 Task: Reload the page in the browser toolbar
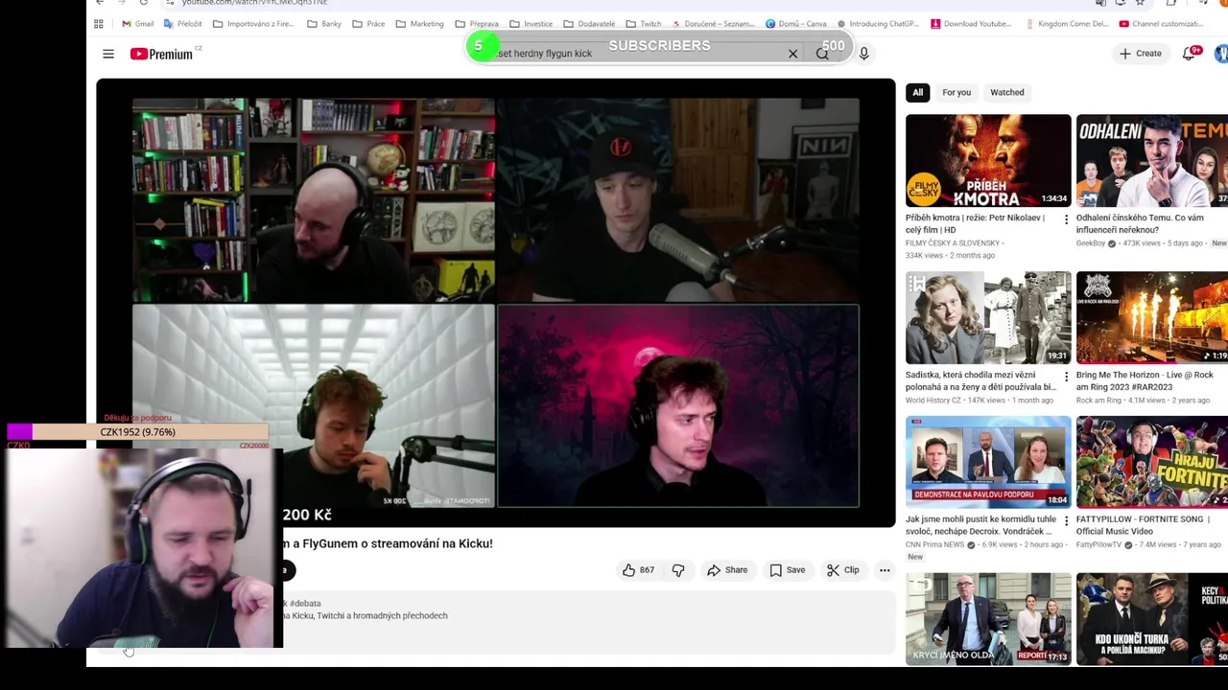pos(143,3)
